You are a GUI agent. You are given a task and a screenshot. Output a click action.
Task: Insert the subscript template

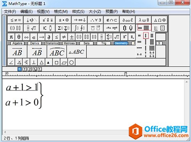coord(132,37)
